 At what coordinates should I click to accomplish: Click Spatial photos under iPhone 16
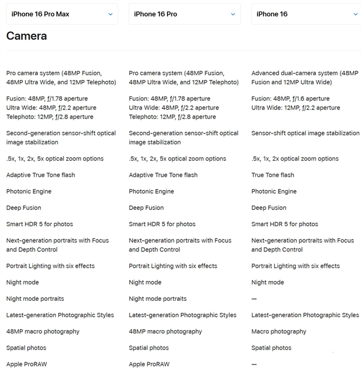tap(271, 348)
